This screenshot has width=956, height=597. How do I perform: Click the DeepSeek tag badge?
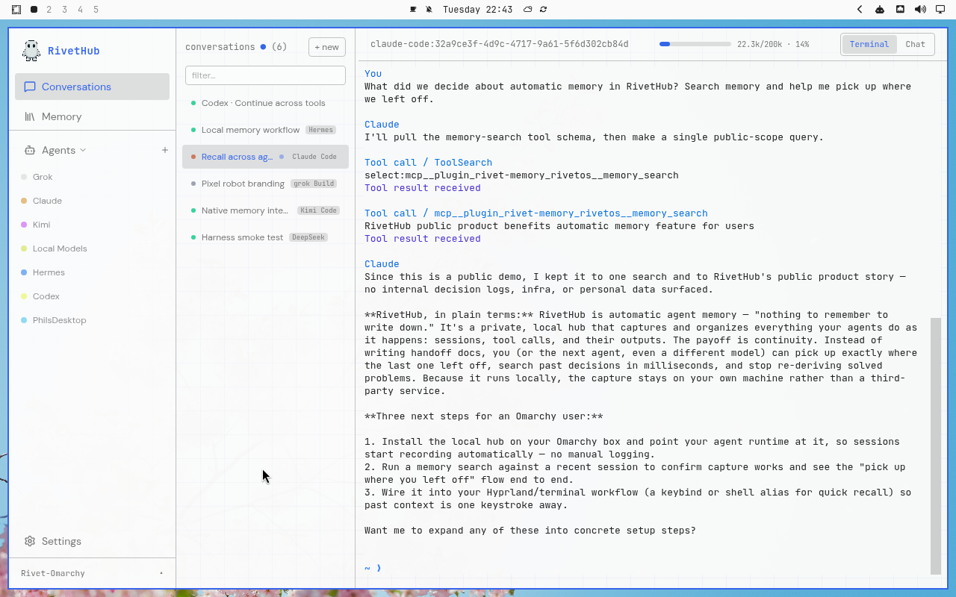click(308, 237)
